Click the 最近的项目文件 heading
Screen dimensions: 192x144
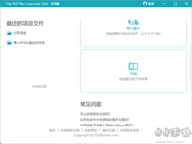point(25,23)
